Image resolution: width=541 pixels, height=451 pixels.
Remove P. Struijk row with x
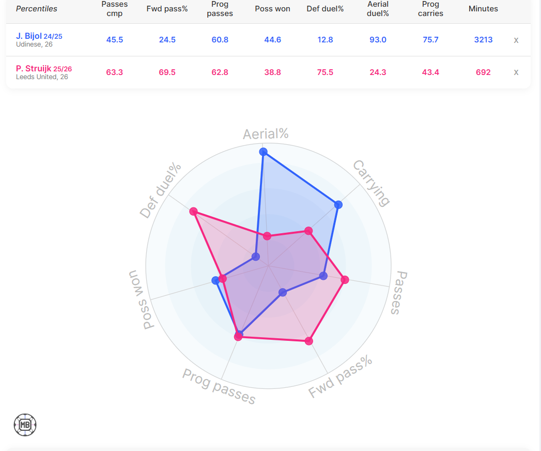[x=516, y=72]
